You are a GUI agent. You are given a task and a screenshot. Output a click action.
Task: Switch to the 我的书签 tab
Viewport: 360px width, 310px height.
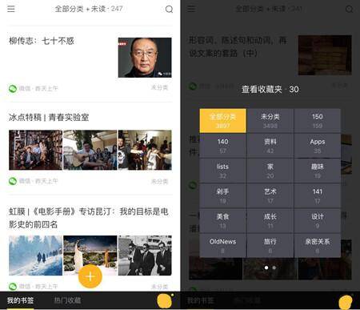pos(20,300)
